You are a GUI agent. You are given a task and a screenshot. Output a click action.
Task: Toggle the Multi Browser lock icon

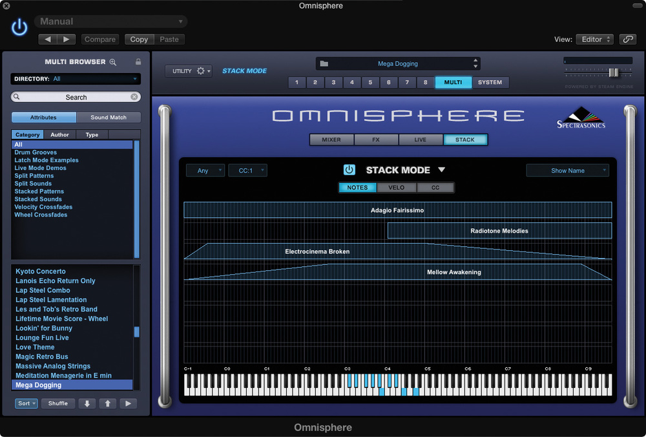(x=138, y=62)
